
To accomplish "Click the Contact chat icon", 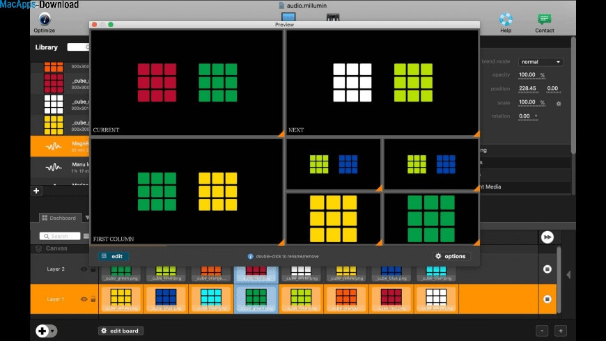I will [545, 19].
